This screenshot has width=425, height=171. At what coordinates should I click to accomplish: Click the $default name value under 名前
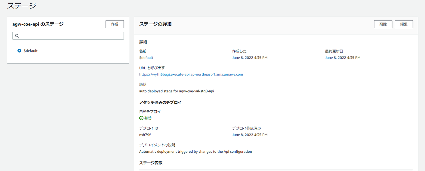pyautogui.click(x=146, y=58)
